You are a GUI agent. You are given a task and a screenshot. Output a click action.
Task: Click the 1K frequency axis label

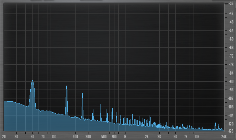(x=125, y=137)
